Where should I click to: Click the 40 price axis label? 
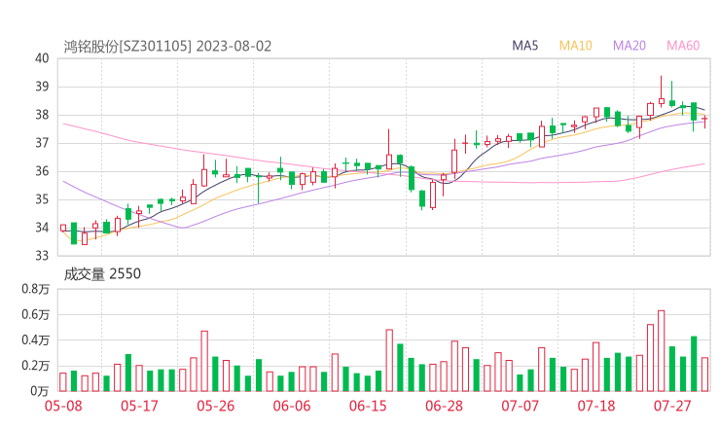42,58
